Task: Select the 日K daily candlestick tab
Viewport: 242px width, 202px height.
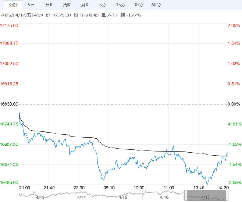Action: click(49, 5)
